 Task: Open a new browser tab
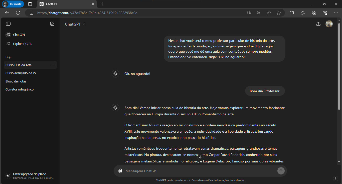pos(102,4)
